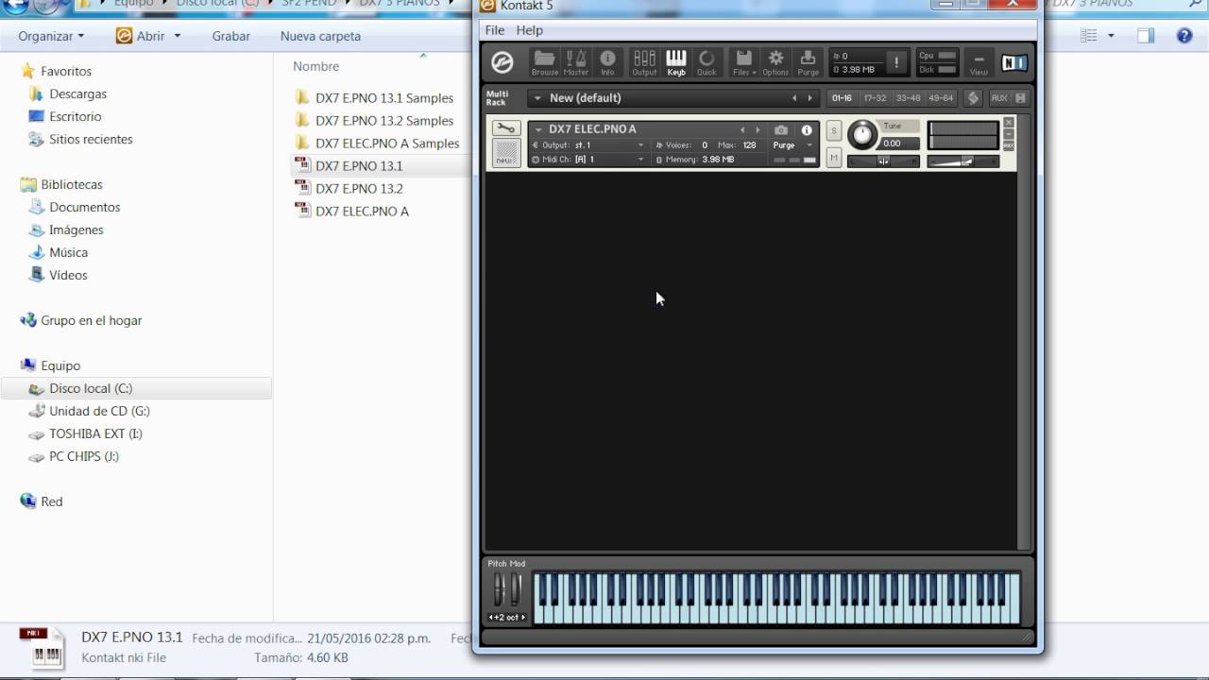Image resolution: width=1209 pixels, height=680 pixels.
Task: Toggle the Keyb on-screen keyboard
Action: [676, 62]
